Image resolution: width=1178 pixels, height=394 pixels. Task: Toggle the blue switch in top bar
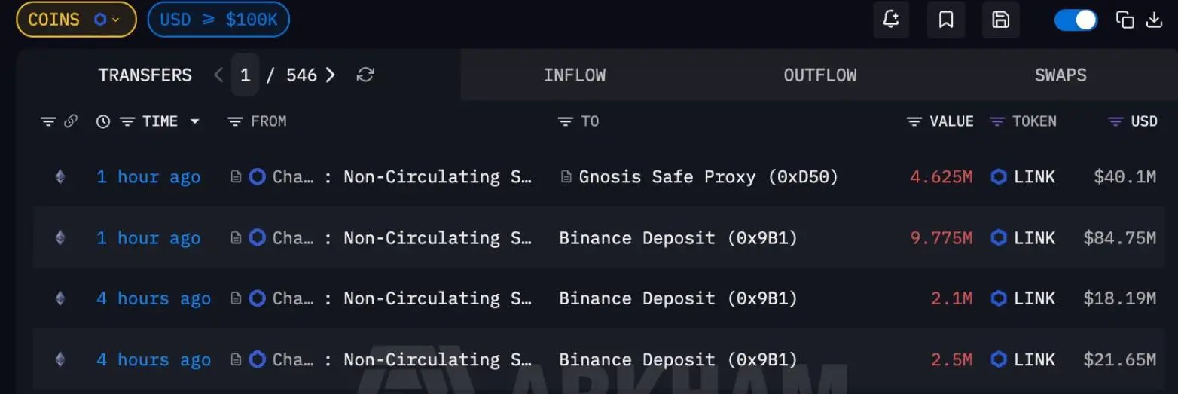[x=1076, y=20]
